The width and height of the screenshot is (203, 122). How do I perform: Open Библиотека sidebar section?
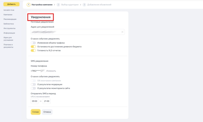(9, 24)
